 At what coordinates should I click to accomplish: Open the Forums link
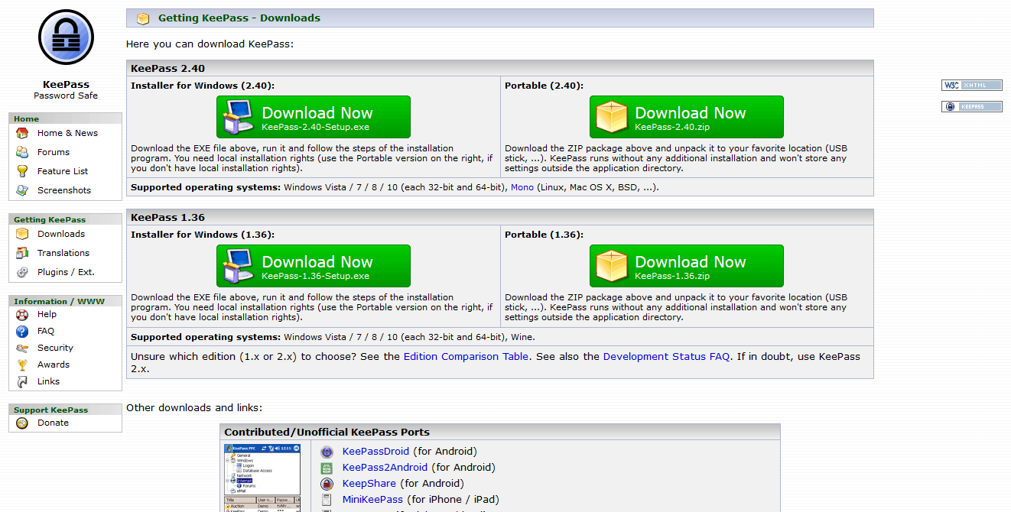(54, 152)
